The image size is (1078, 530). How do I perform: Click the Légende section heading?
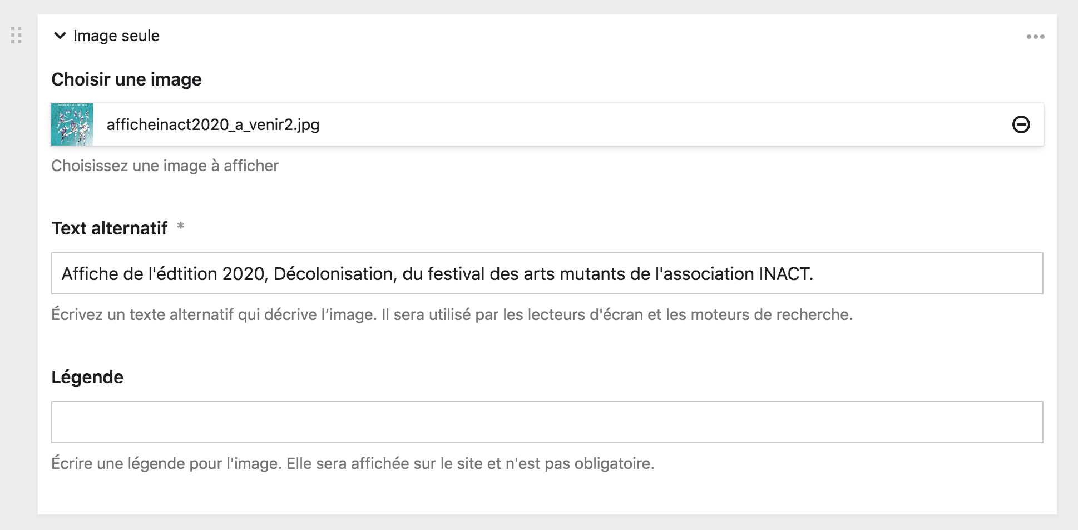[x=87, y=377]
